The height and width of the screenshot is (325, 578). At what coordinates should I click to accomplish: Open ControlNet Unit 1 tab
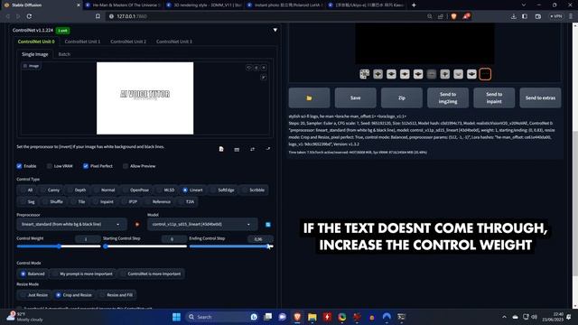click(82, 42)
